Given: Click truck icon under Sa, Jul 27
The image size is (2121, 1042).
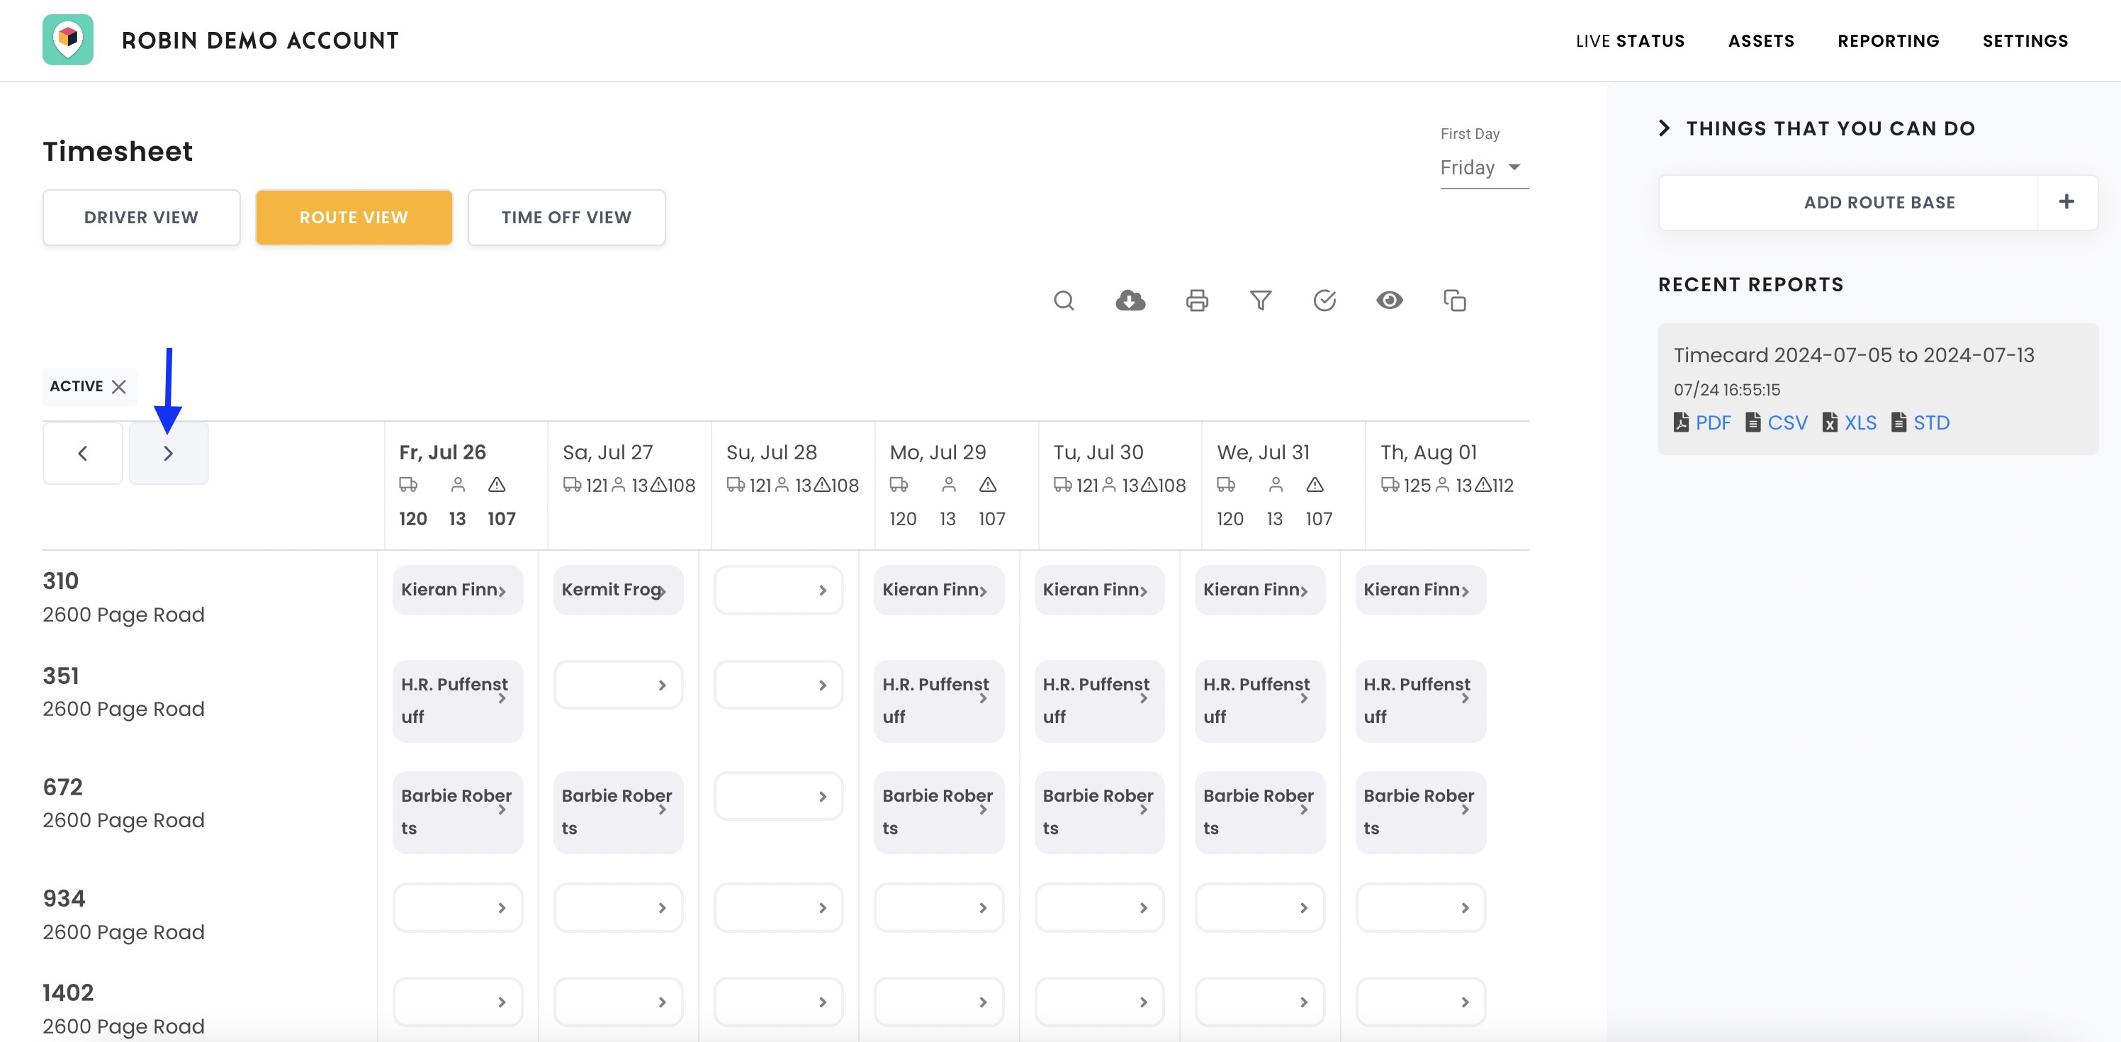Looking at the screenshot, I should click(573, 484).
